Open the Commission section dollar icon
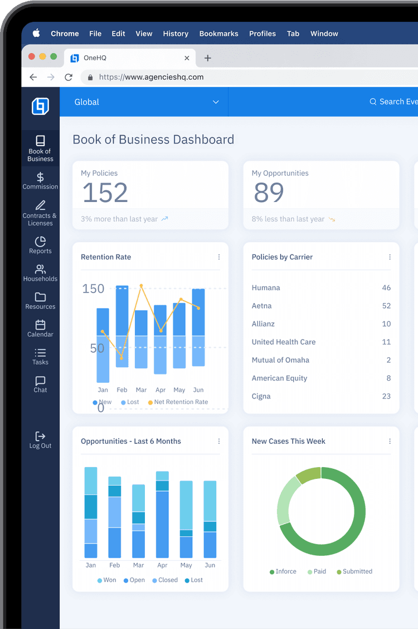 pyautogui.click(x=40, y=177)
